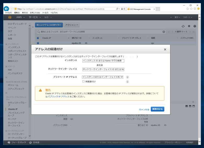This screenshot has width=204, height=148.
Task: Open キーペア in the sidebar
Action: [x=12, y=119]
